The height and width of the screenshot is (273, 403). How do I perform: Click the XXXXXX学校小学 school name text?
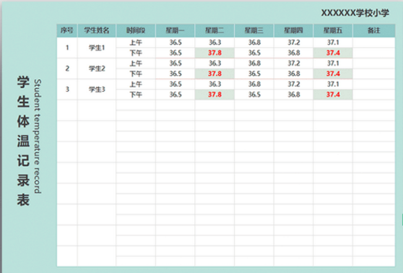(355, 12)
